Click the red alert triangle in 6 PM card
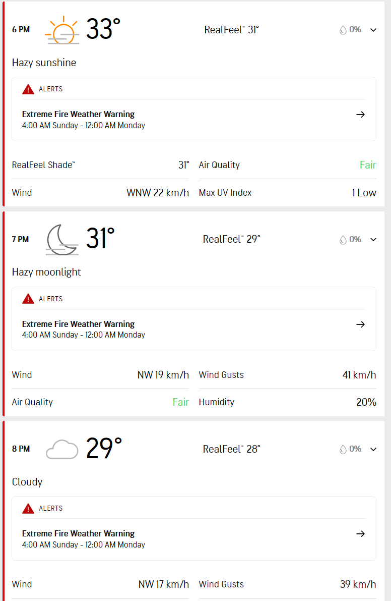 28,89
